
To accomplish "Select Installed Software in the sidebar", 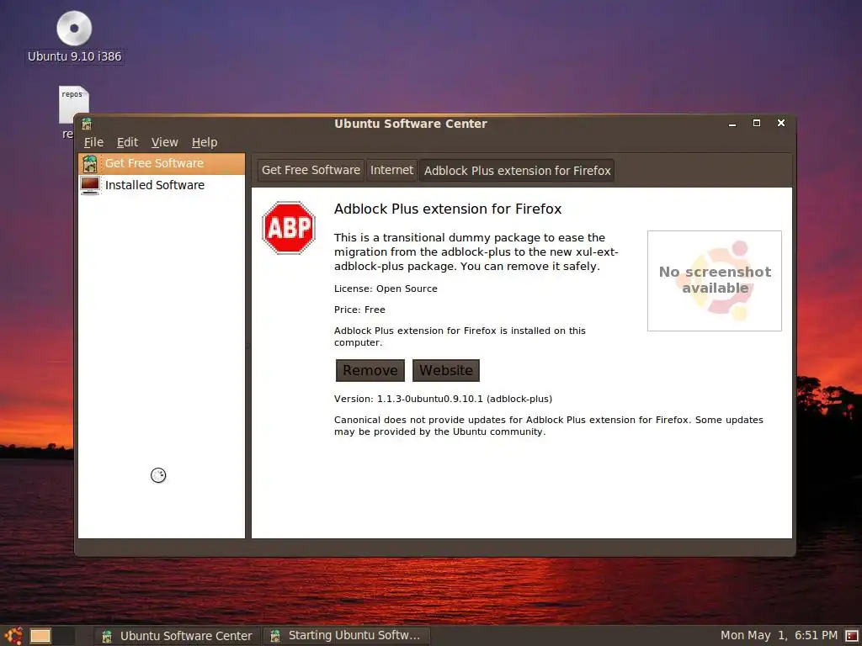I will (162, 185).
